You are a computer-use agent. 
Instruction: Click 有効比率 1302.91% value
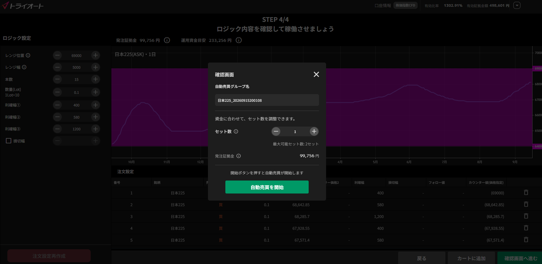click(453, 6)
